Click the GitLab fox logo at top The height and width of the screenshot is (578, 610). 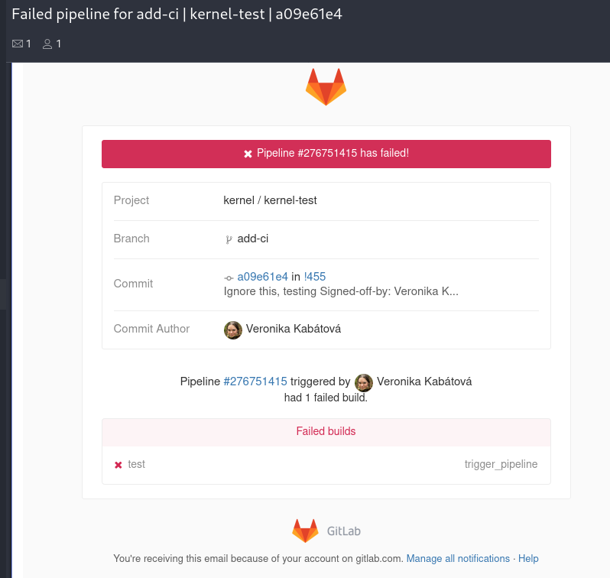[x=326, y=86]
